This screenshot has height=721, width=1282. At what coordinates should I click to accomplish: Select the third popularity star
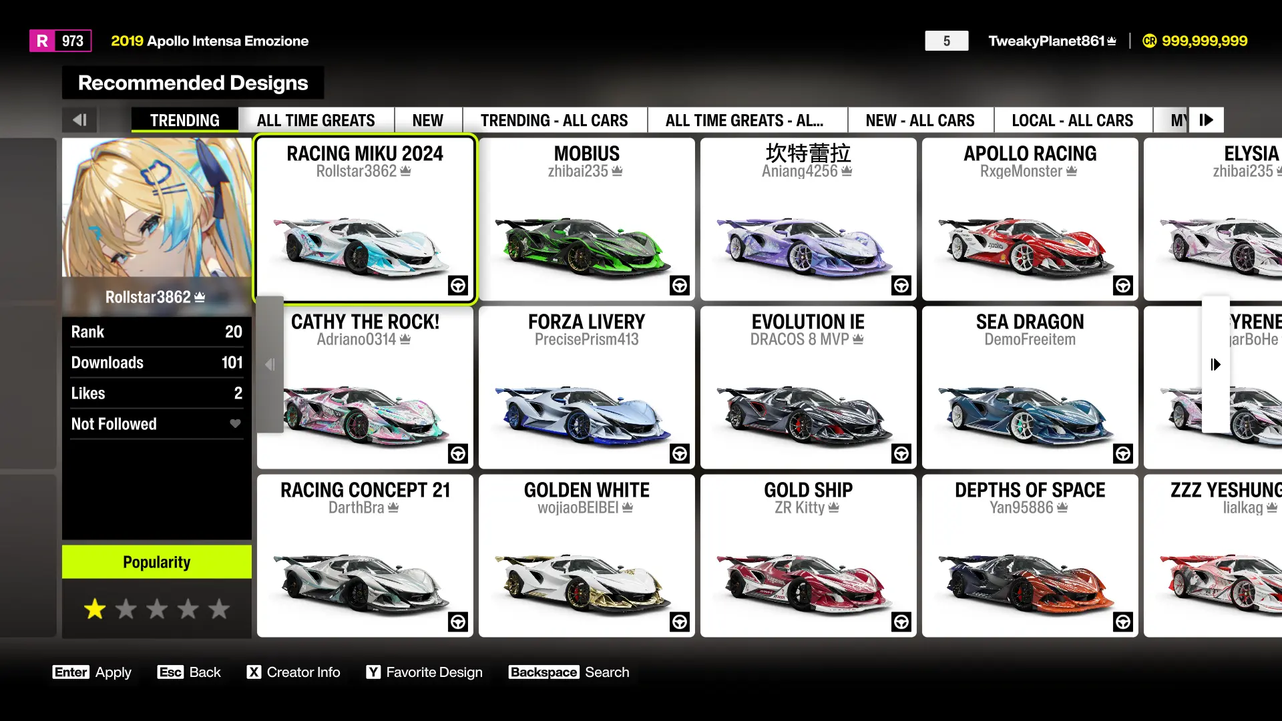click(x=157, y=609)
